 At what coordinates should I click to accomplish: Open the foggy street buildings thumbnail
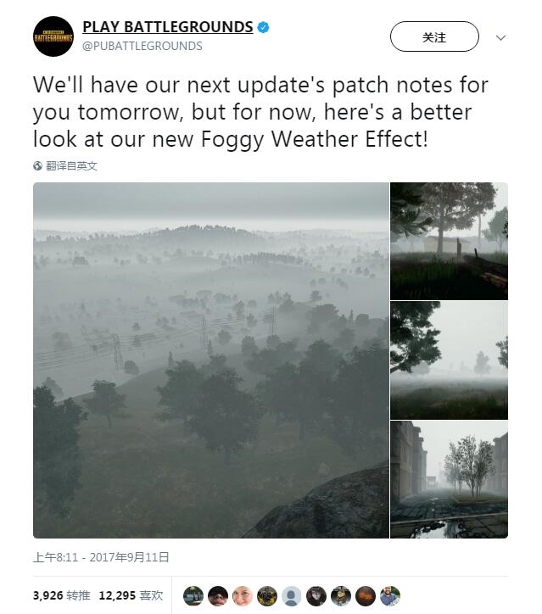pos(450,479)
